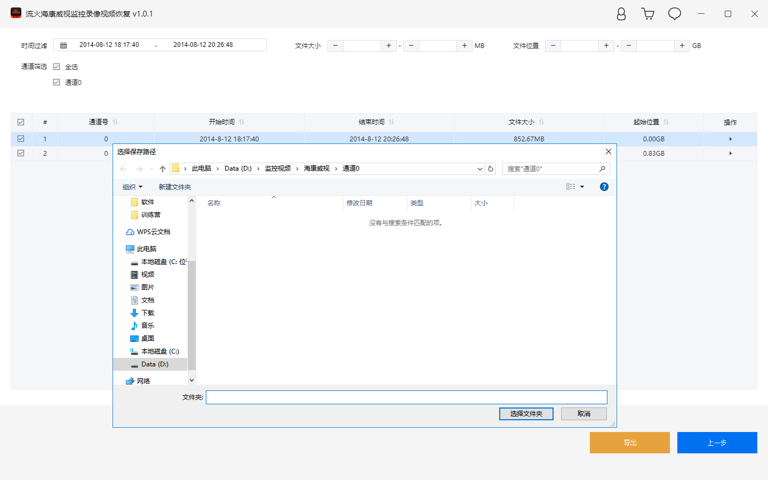
Task: Decrease minimum file position value
Action: [553, 46]
